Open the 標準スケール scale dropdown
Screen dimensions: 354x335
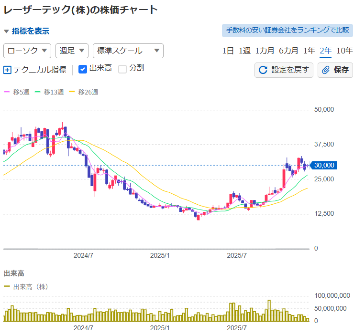(128, 51)
